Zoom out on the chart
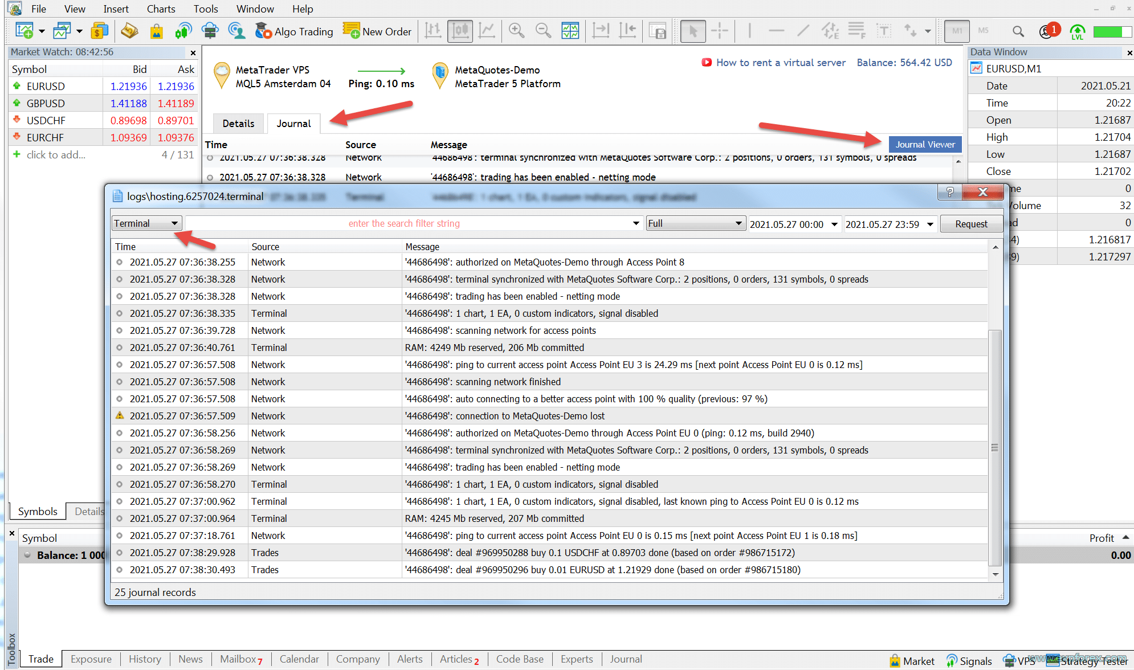Screen dimensions: 1134x670 [544, 31]
